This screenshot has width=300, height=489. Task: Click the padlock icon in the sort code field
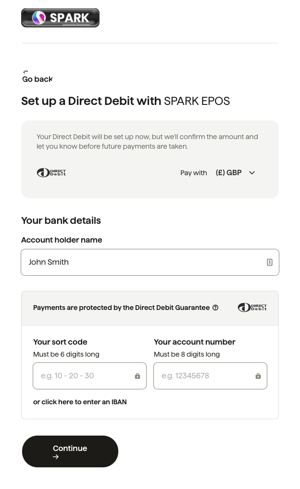pos(137,376)
